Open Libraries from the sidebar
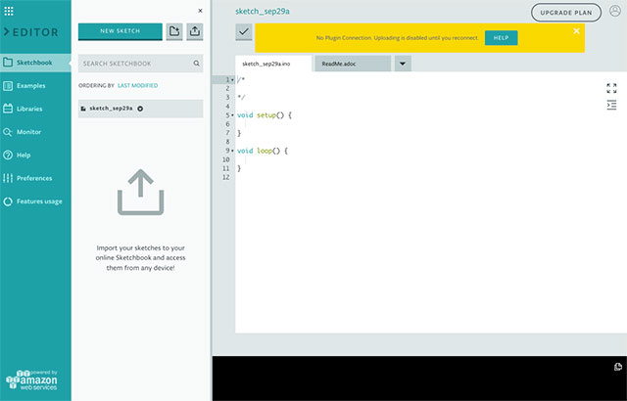Viewport: 627px width, 401px height. click(x=29, y=109)
